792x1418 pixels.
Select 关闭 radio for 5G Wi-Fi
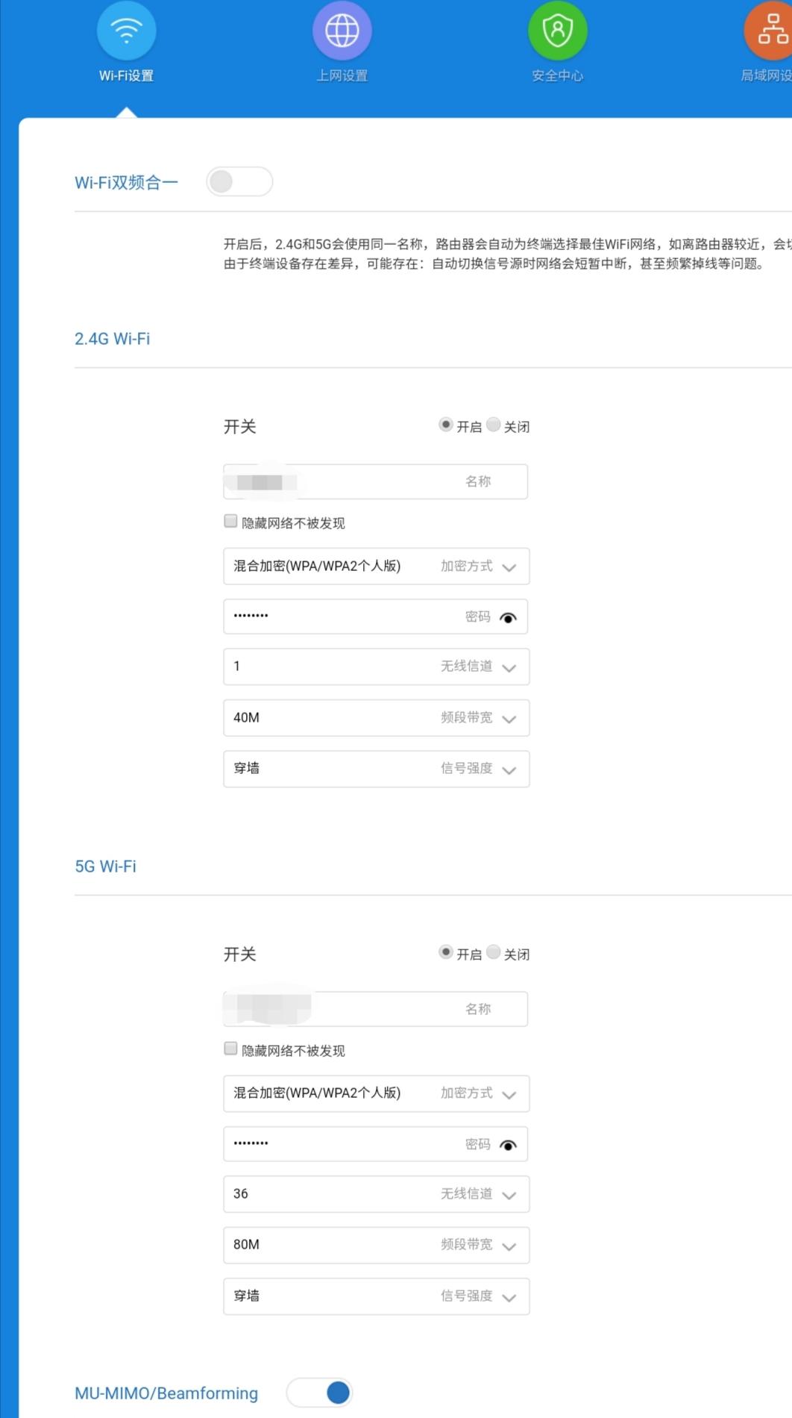coord(493,952)
